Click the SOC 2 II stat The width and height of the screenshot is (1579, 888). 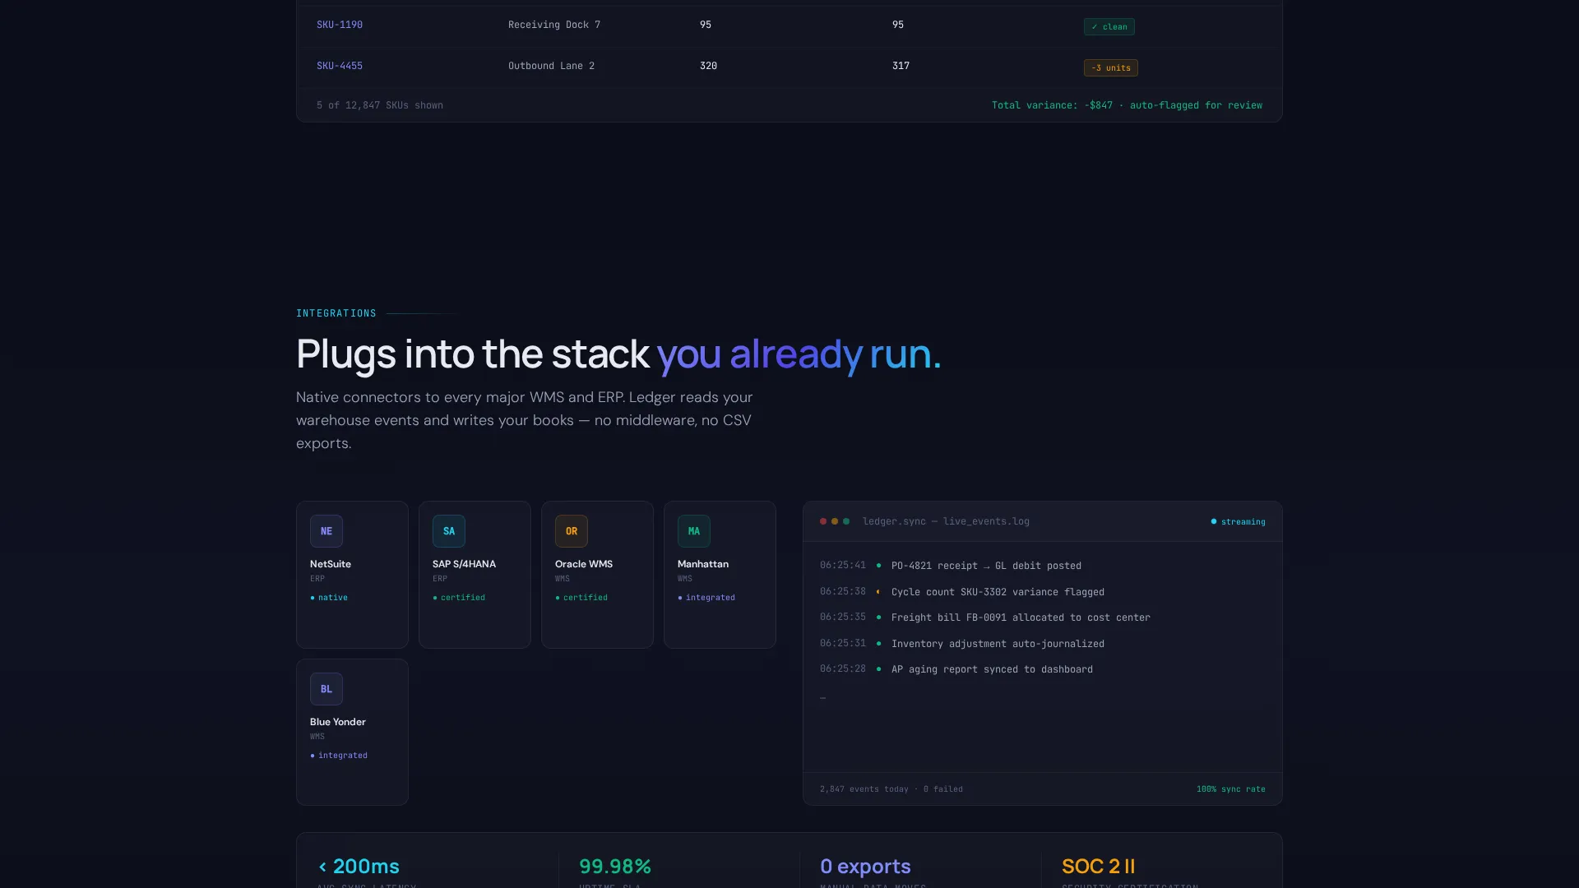click(1098, 867)
